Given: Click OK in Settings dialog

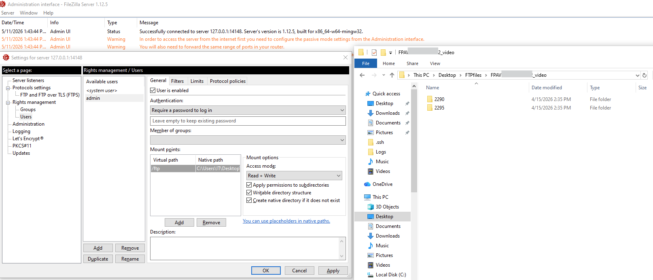Looking at the screenshot, I should (266, 271).
